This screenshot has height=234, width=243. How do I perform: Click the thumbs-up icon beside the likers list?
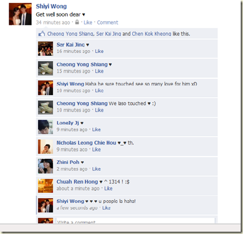(x=41, y=33)
